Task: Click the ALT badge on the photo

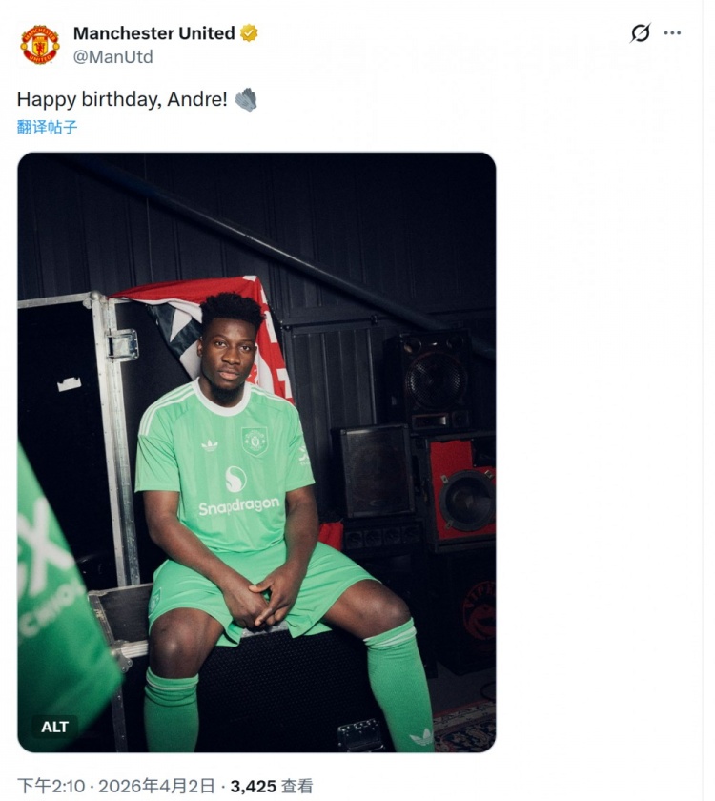Action: click(x=55, y=727)
